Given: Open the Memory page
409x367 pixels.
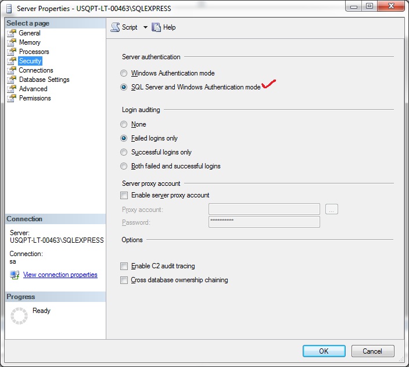Looking at the screenshot, I should pyautogui.click(x=30, y=42).
